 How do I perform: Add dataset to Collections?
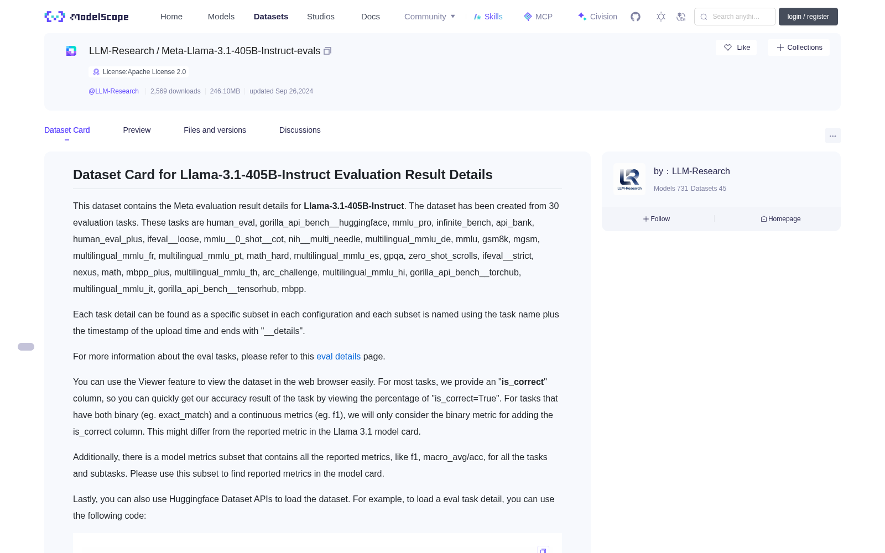click(x=799, y=48)
